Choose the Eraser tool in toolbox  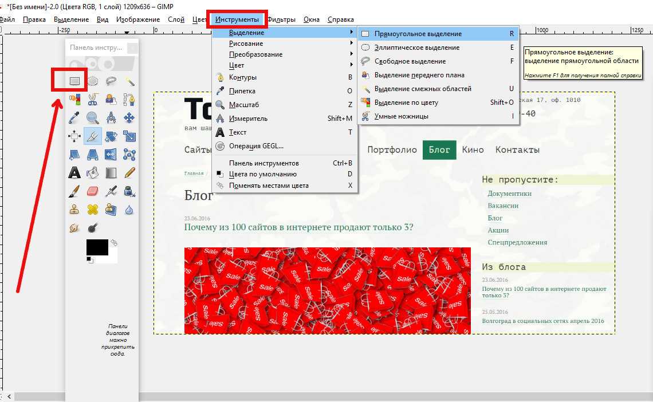(x=93, y=191)
